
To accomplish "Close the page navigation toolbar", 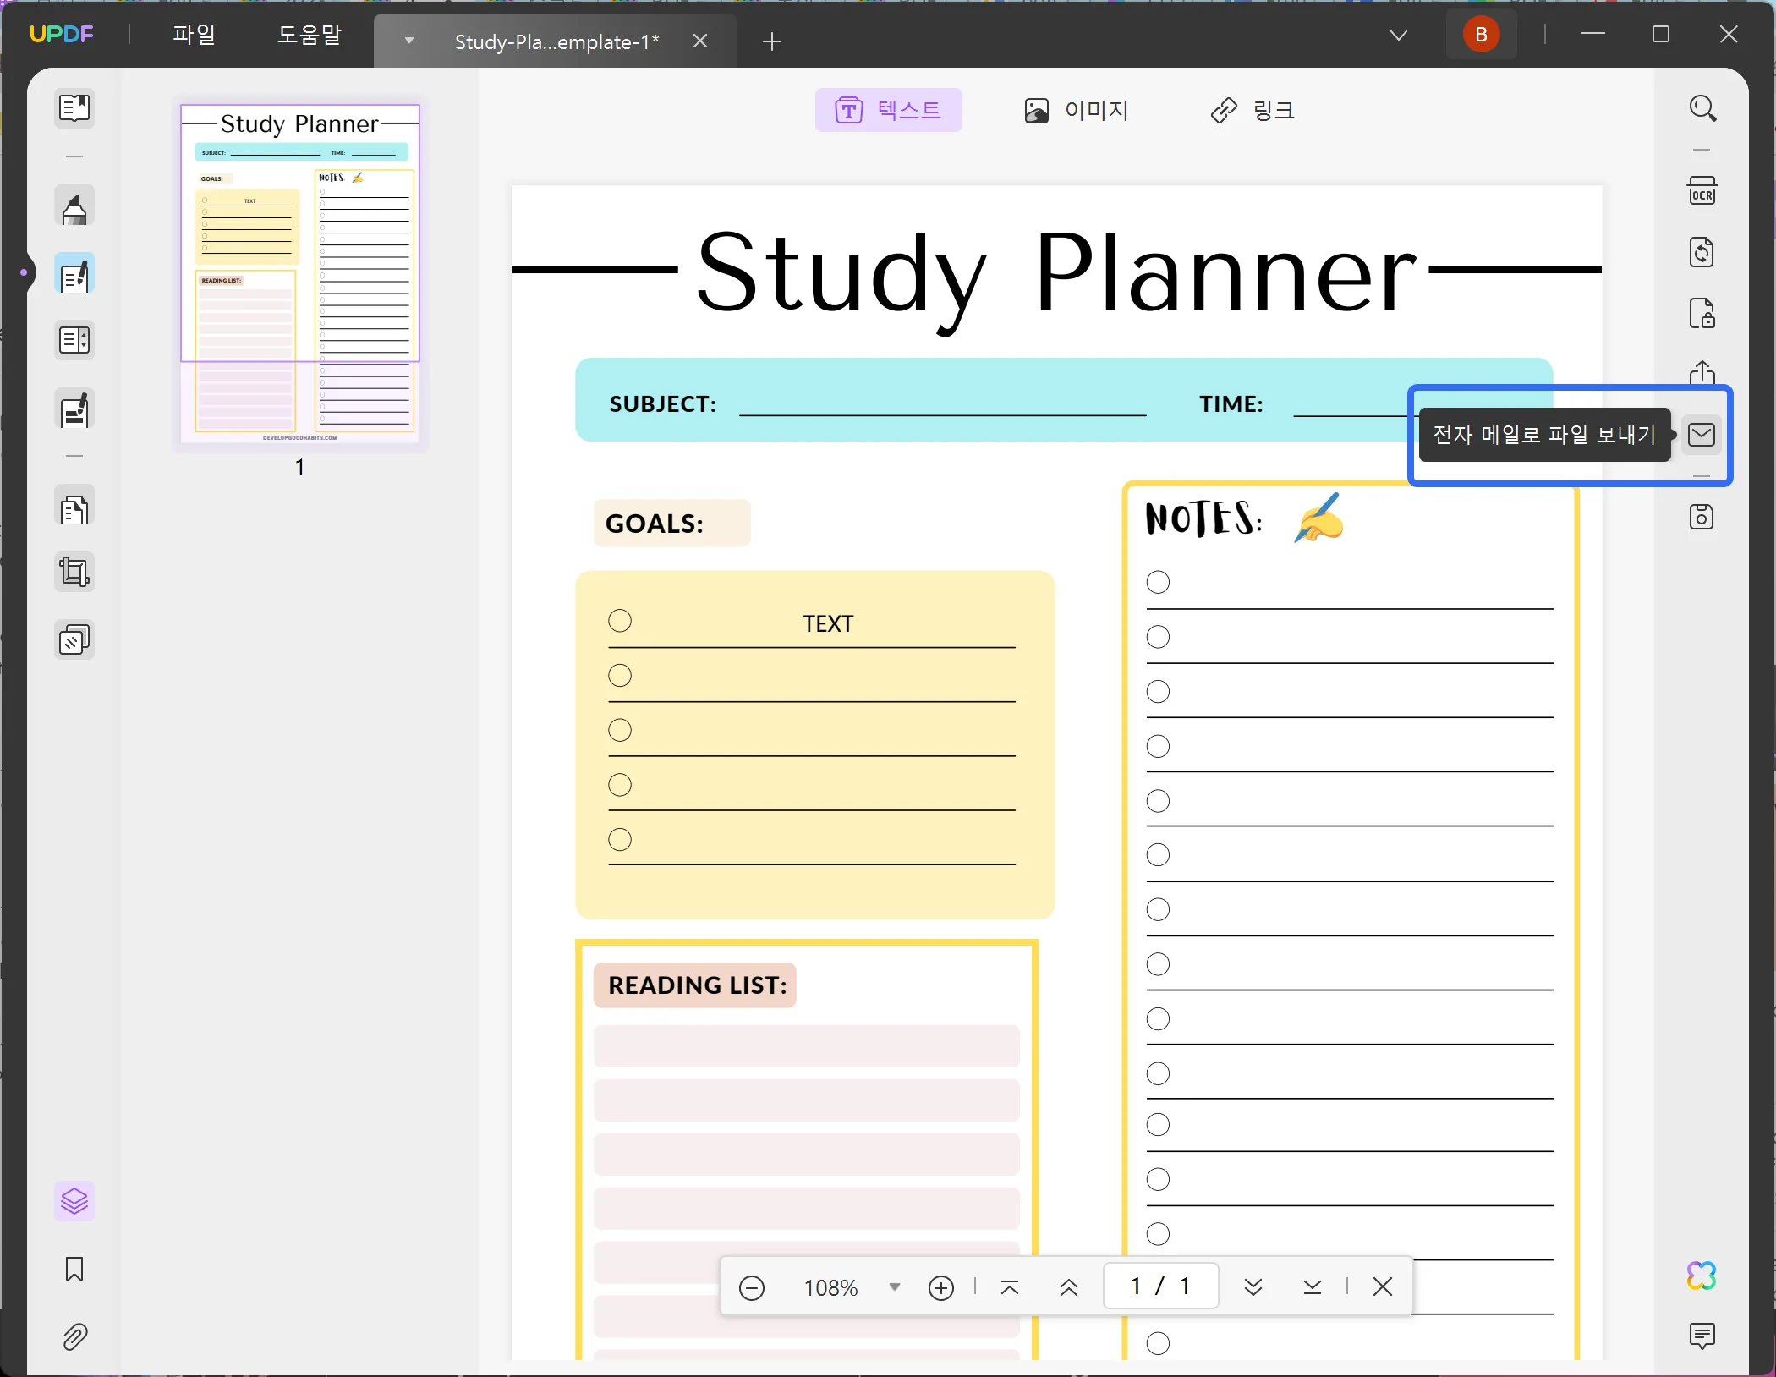I will (x=1383, y=1286).
